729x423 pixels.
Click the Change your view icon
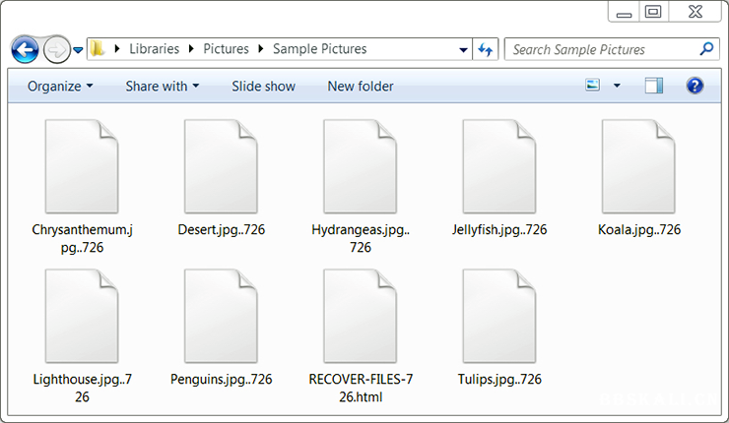(593, 86)
